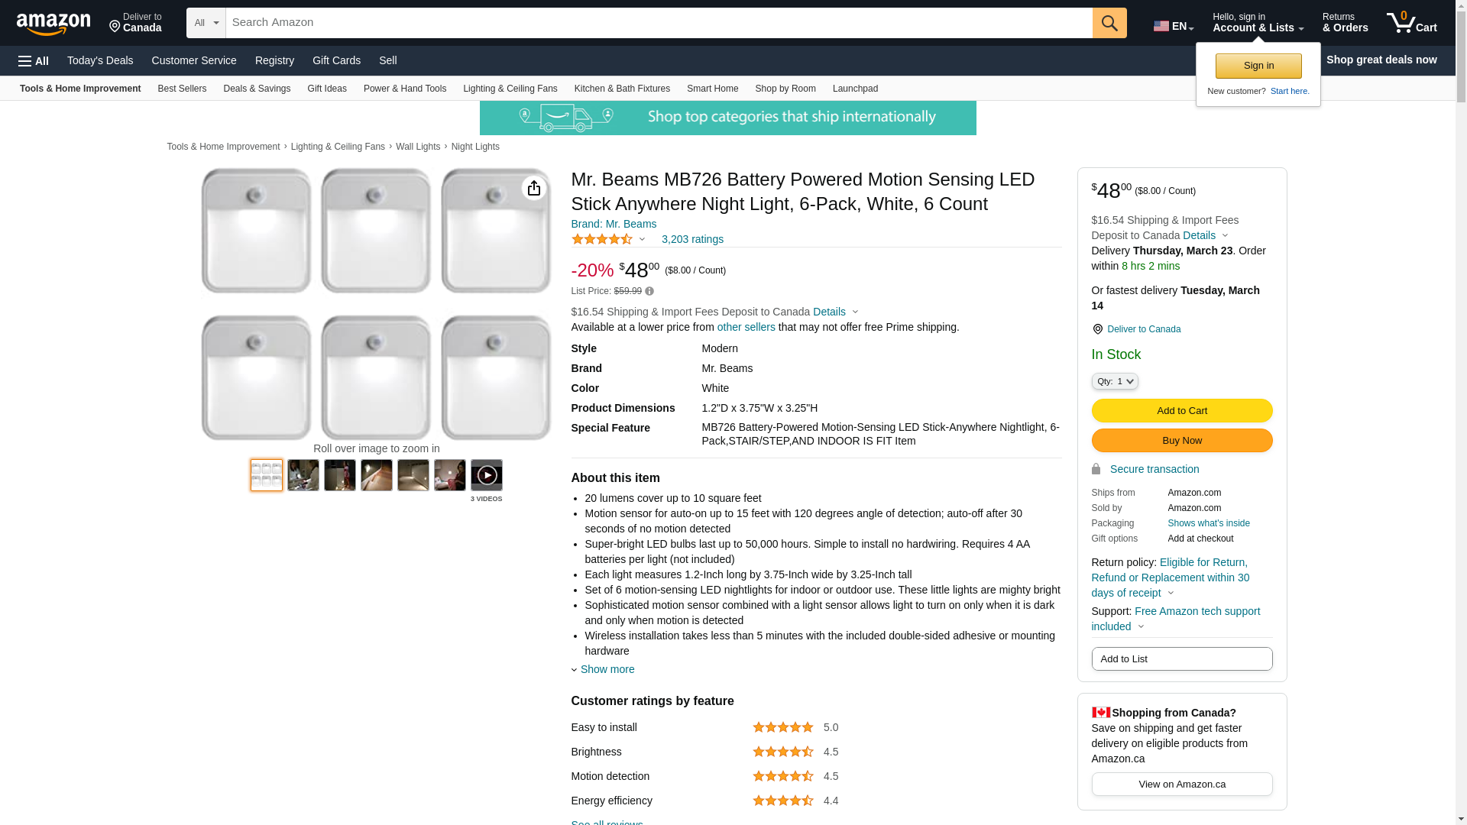This screenshot has height=825, width=1467.
Task: Open the Qty quantity dropdown
Action: 1115,381
